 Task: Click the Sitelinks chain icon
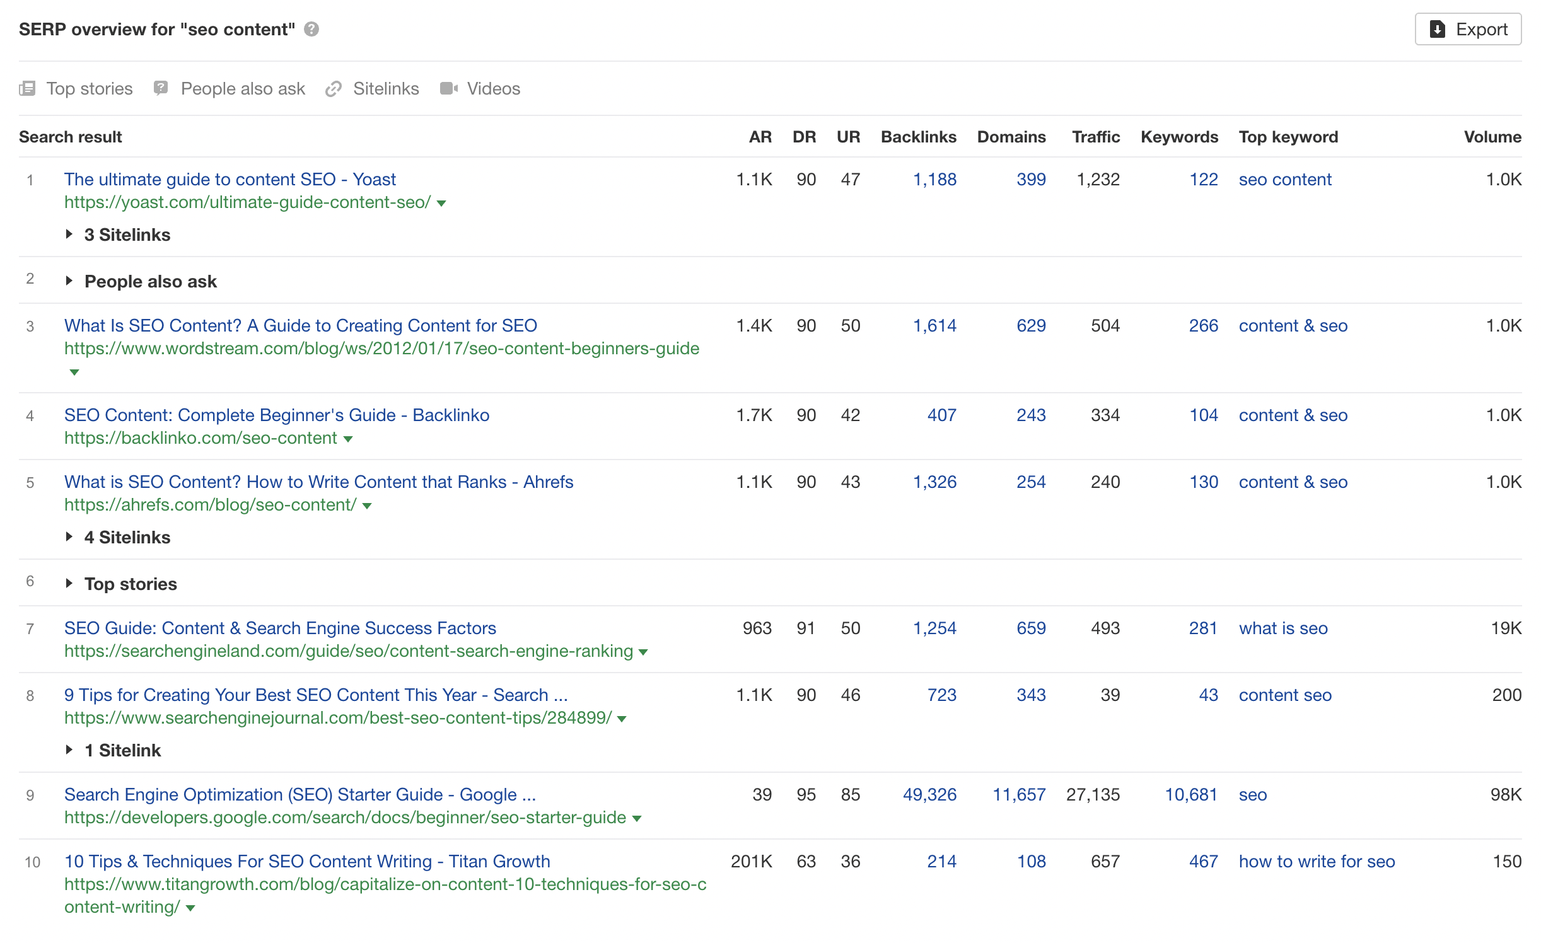coord(334,89)
